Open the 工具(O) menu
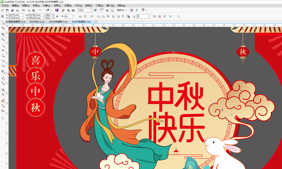Viewport: 282px width, 169px height. [99, 6]
